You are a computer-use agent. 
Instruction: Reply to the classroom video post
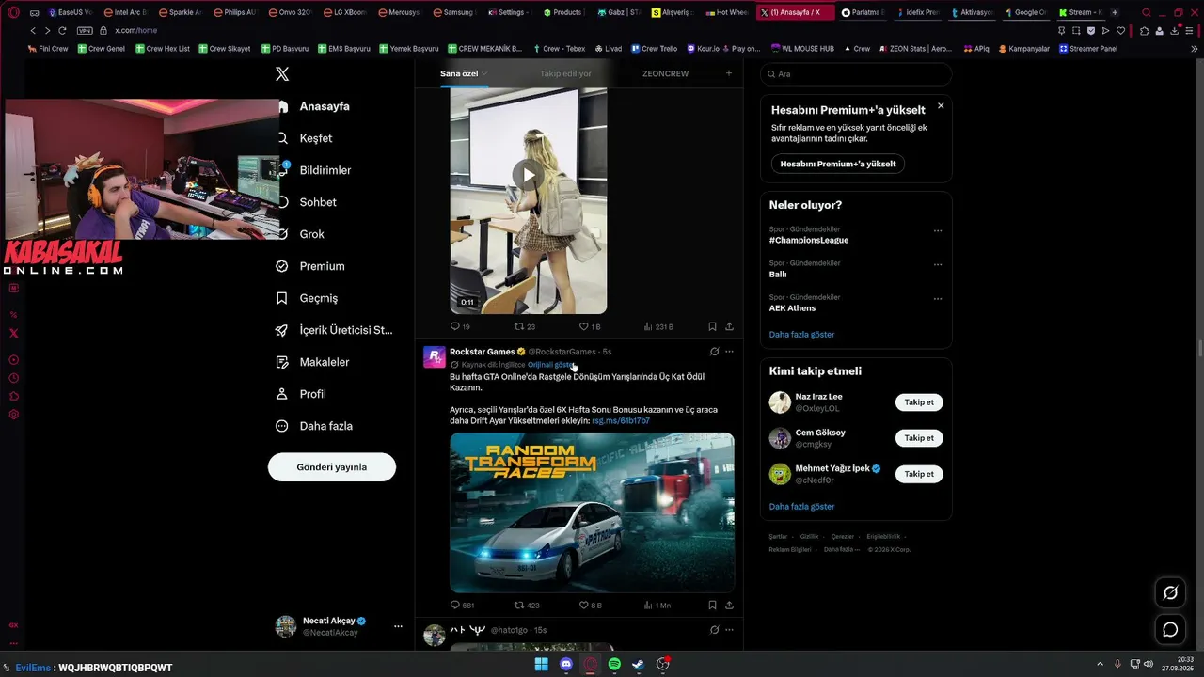[460, 326]
